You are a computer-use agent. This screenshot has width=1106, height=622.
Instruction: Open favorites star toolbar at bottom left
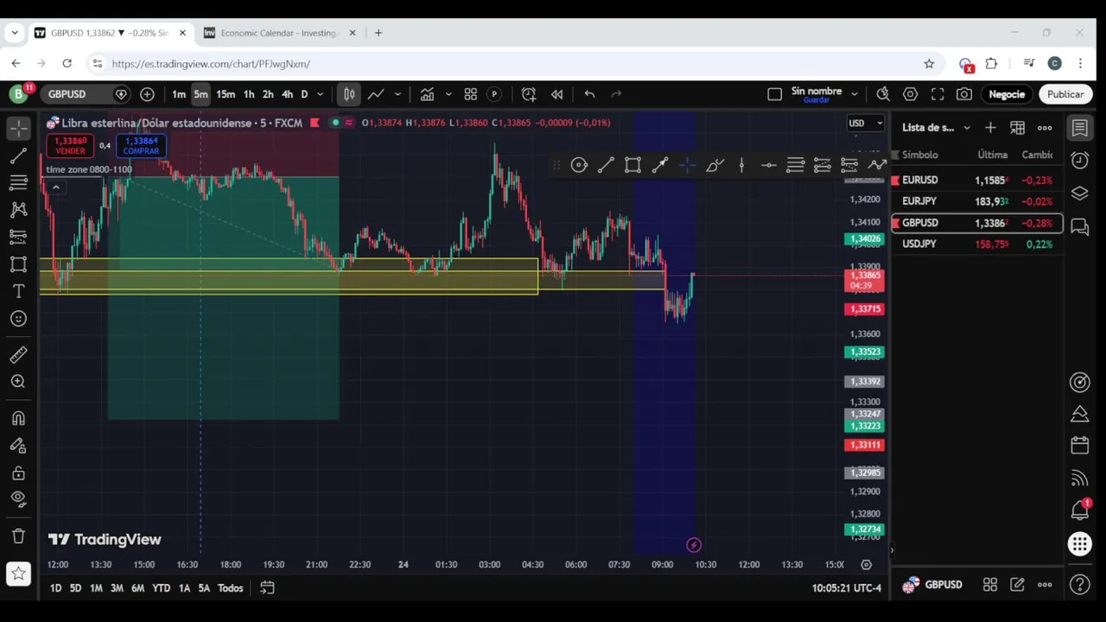(18, 574)
